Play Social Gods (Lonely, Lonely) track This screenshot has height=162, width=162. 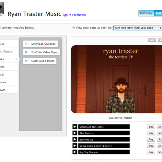pyautogui.click(x=75, y=146)
